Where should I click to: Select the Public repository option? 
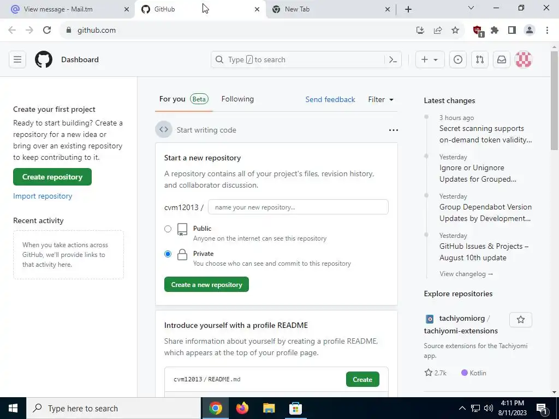[x=168, y=229]
